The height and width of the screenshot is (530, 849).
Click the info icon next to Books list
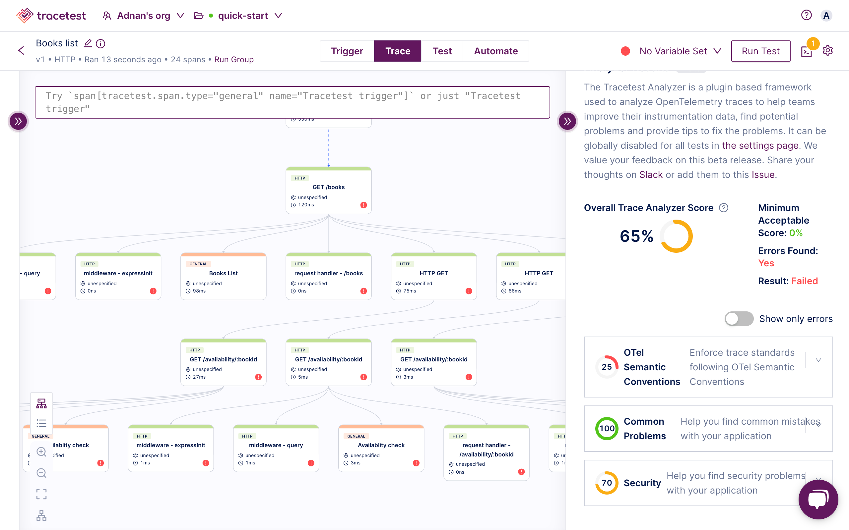(101, 43)
